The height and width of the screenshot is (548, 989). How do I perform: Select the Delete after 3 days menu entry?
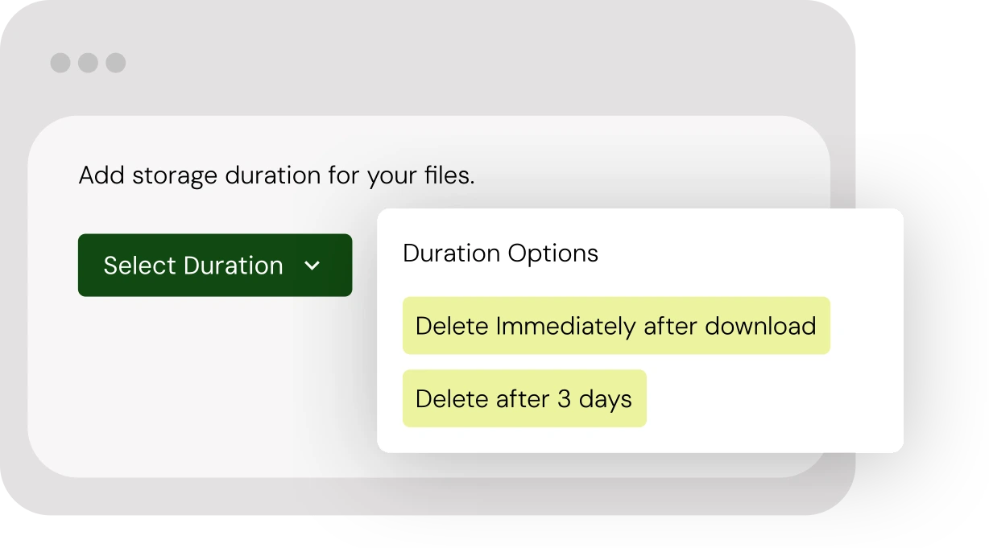coord(523,398)
